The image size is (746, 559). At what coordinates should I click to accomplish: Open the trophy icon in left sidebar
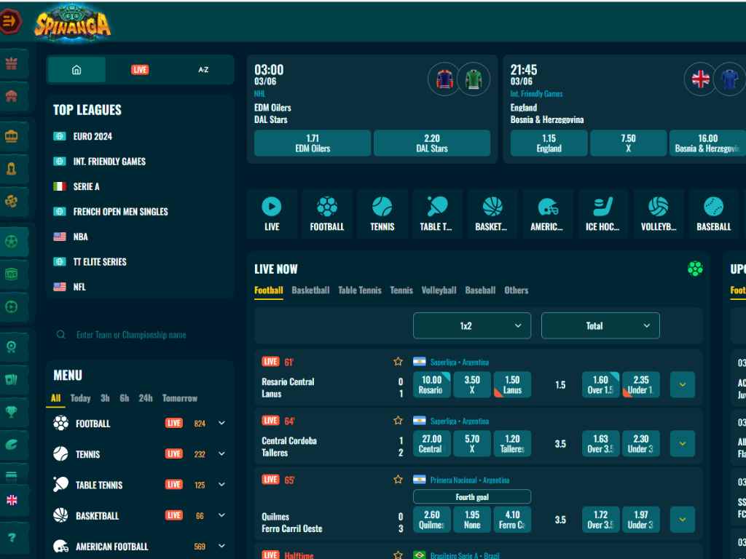click(x=12, y=411)
